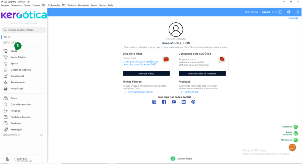Click the Recebimento hand-money icon
Image resolution: width=302 pixels, height=164 pixels.
6,82
